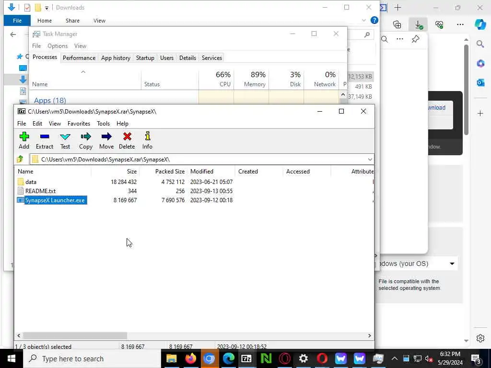
Task: Show hidden system tray icons
Action: pyautogui.click(x=395, y=358)
